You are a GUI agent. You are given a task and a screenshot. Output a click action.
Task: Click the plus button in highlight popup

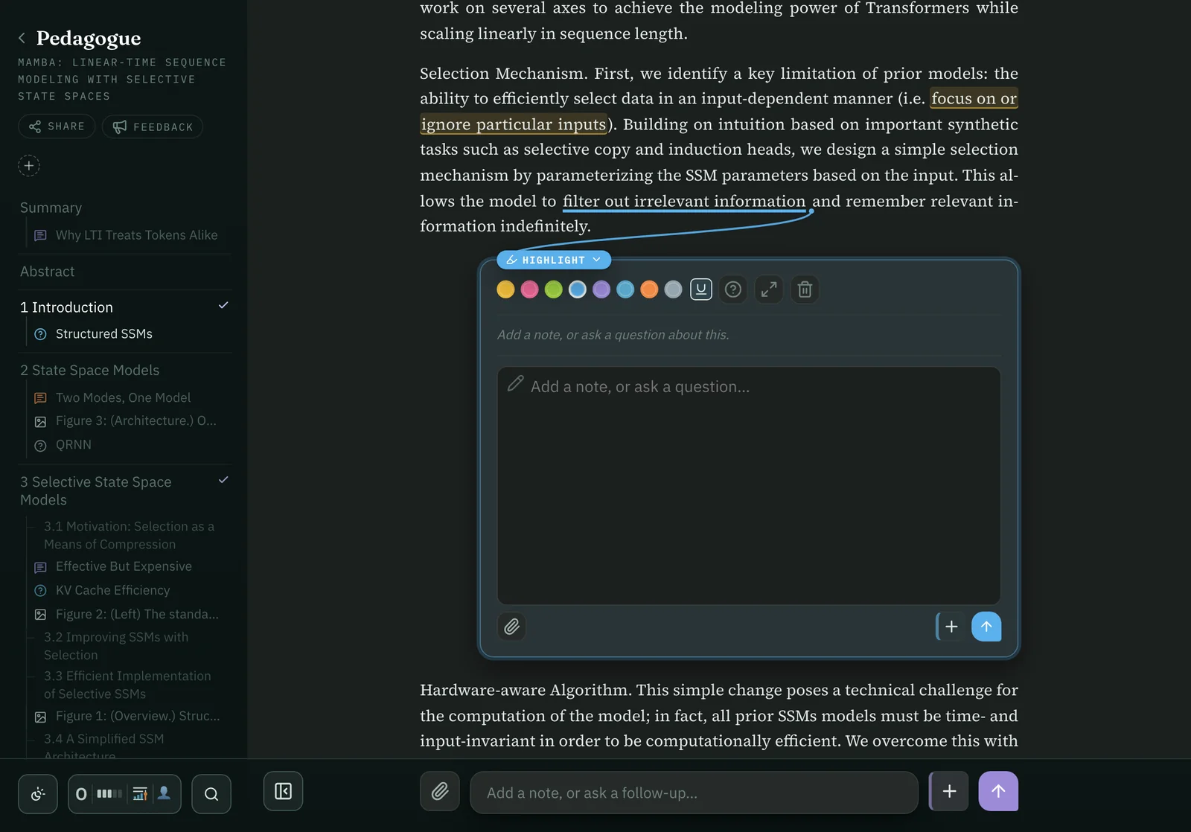951,627
